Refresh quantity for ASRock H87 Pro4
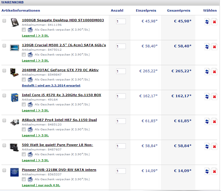This screenshot has width=221, height=191. (207, 122)
